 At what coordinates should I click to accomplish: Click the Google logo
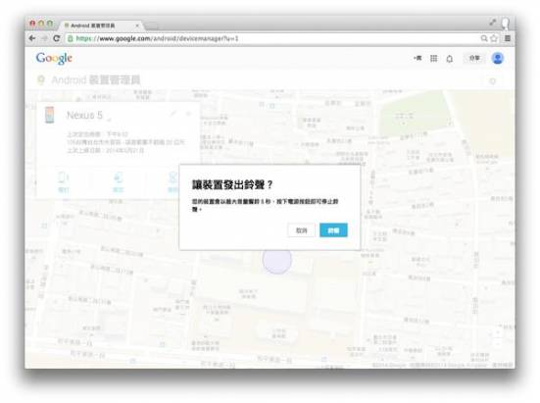coord(54,58)
